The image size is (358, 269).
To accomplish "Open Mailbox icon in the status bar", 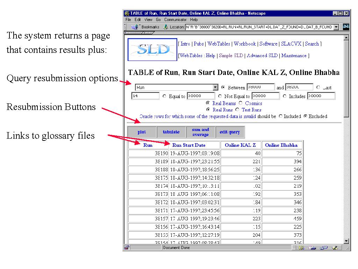I will (312, 248).
